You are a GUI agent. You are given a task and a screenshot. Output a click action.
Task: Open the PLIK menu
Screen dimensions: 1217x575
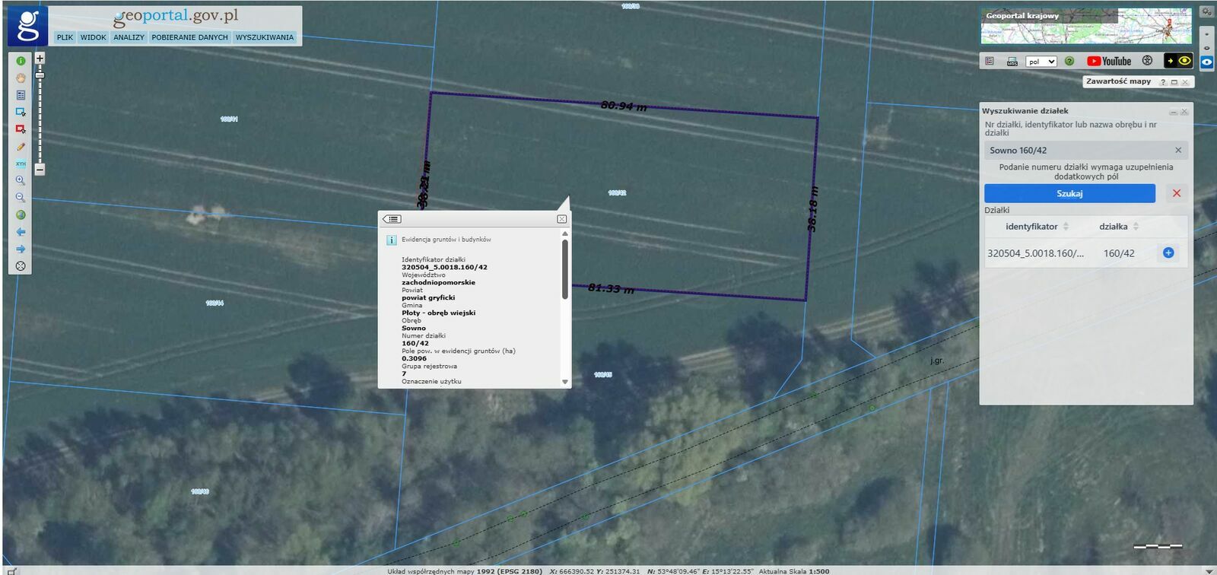(65, 37)
